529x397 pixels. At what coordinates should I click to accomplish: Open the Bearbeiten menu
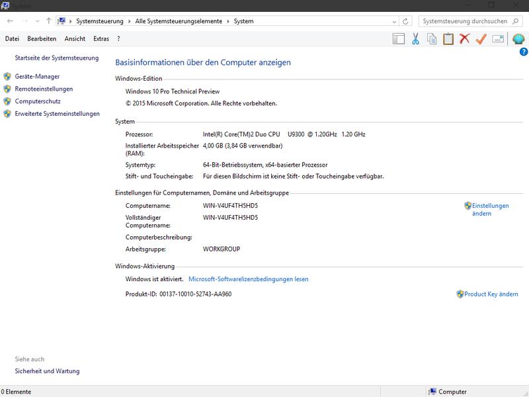pos(42,39)
